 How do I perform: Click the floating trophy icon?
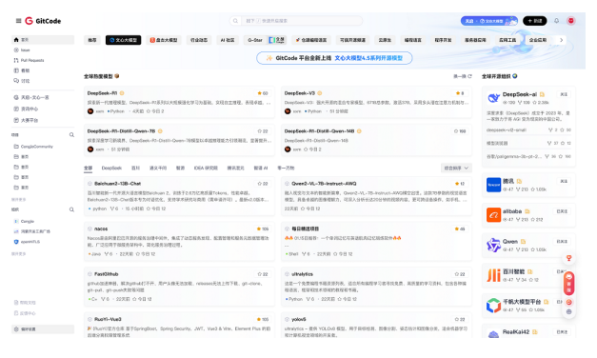coord(568,258)
